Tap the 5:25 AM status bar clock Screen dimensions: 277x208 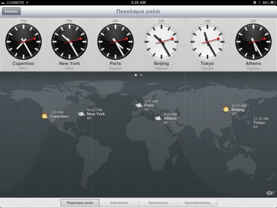pyautogui.click(x=138, y=2)
